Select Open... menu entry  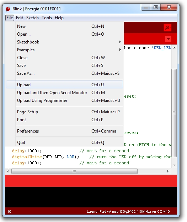click(65, 34)
